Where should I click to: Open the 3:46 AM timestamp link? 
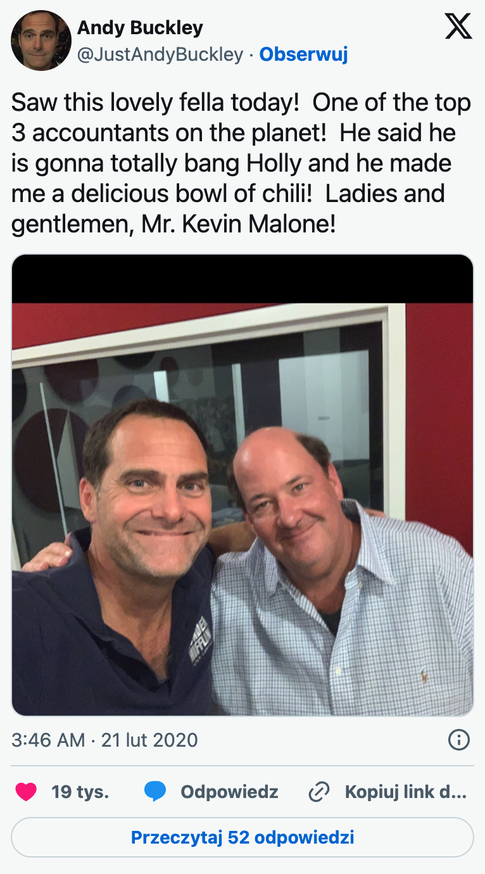point(48,740)
